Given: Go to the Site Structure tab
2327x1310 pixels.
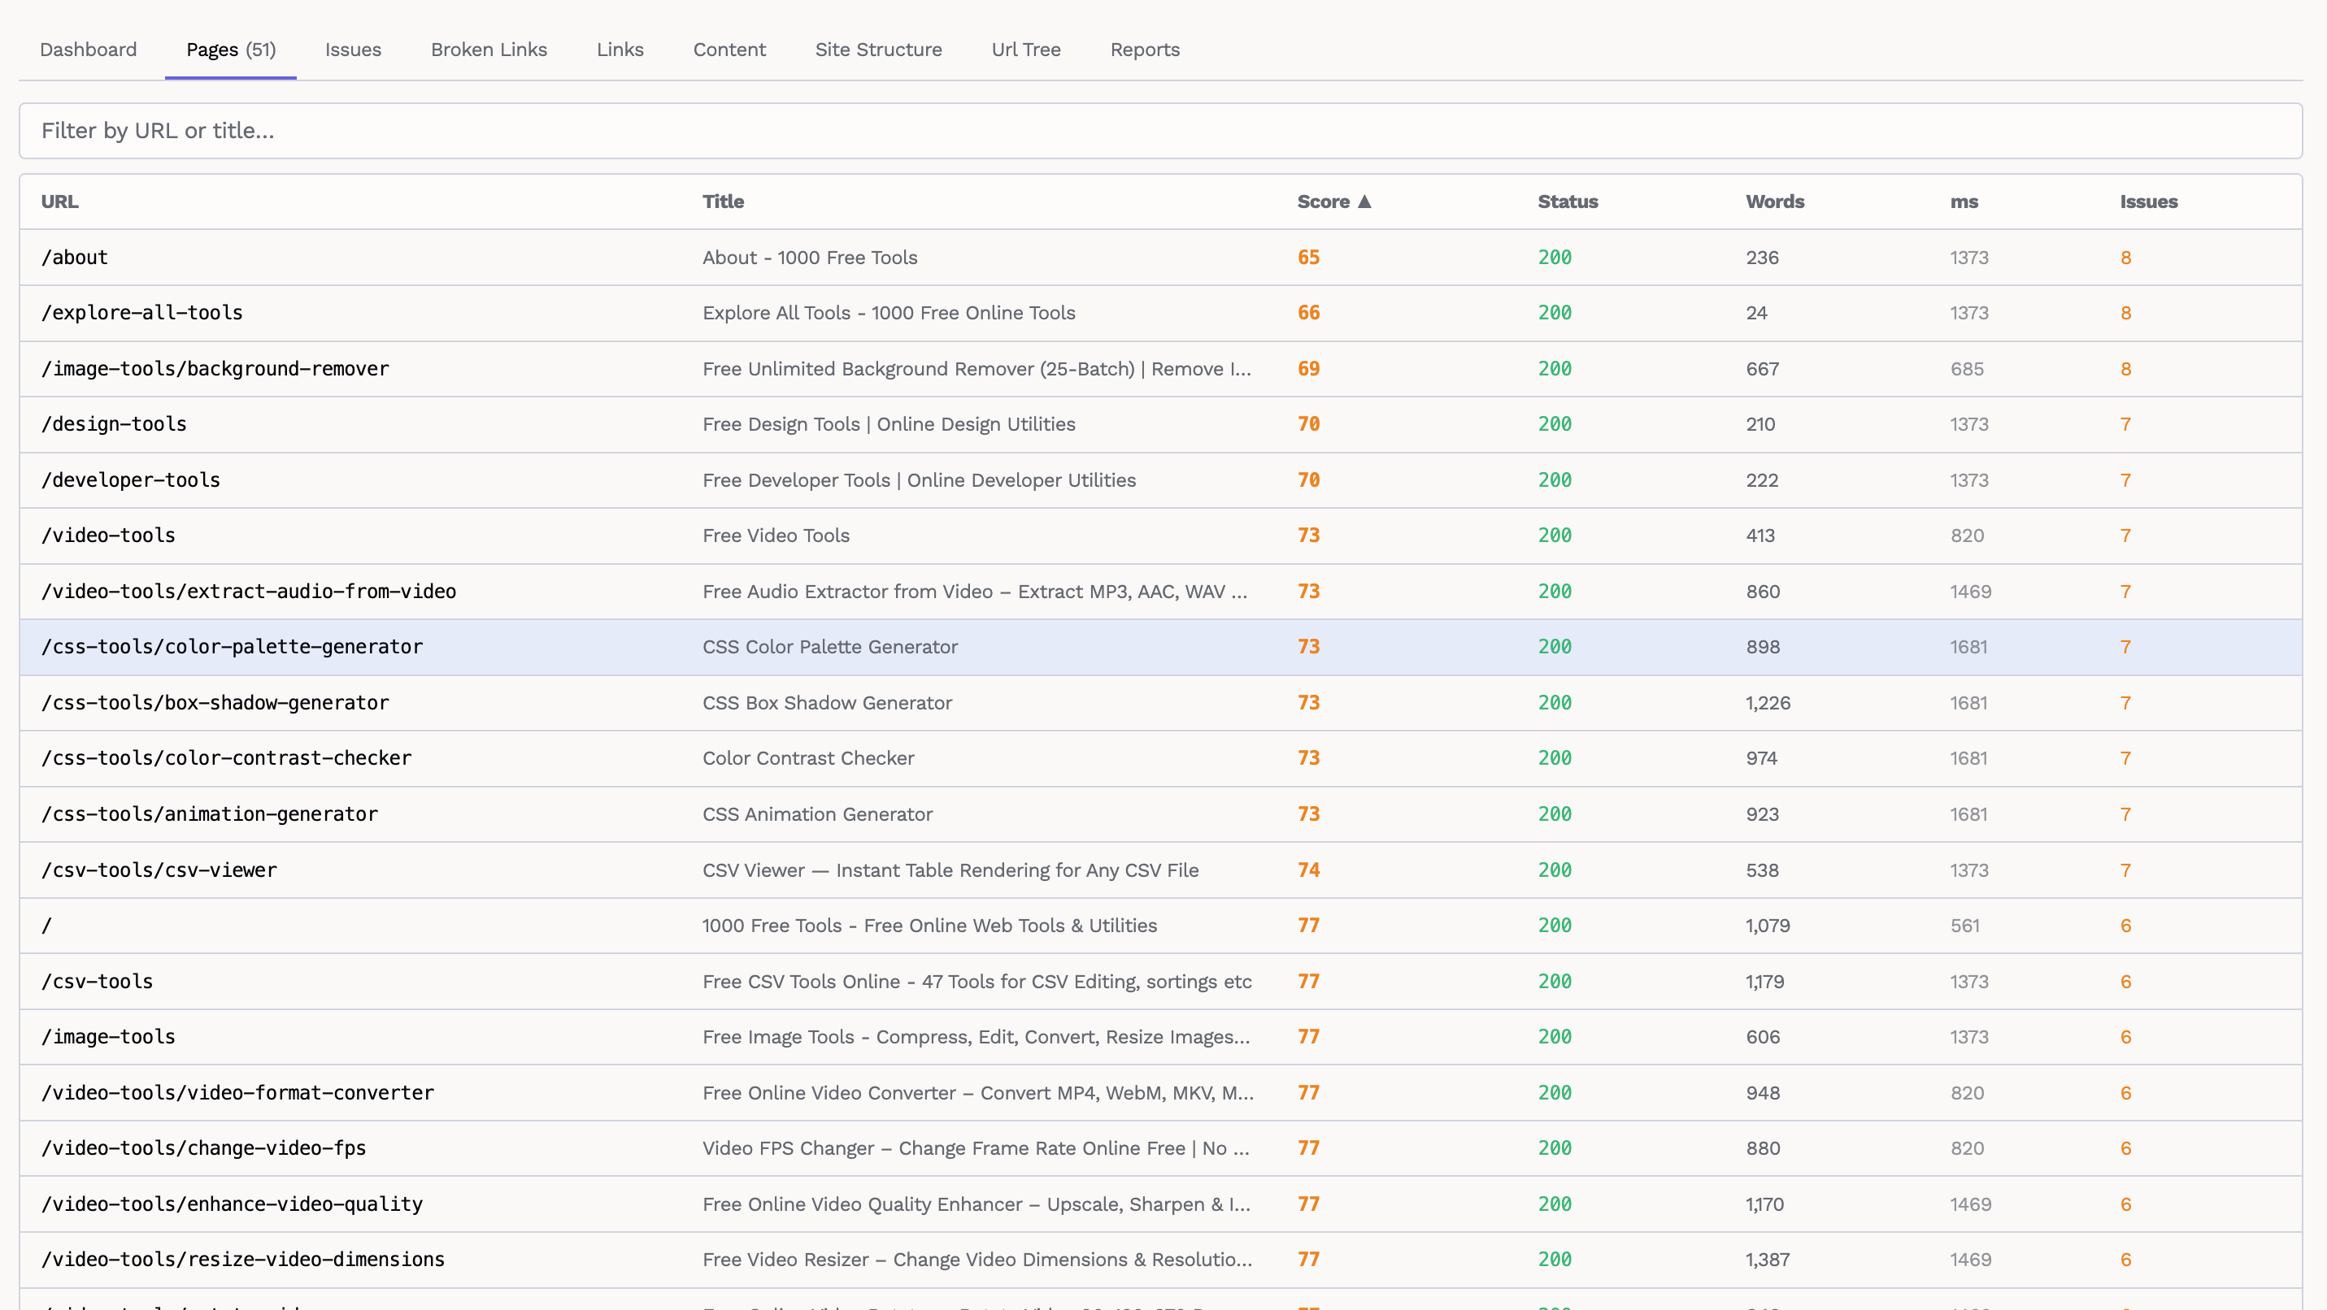Looking at the screenshot, I should pos(878,50).
